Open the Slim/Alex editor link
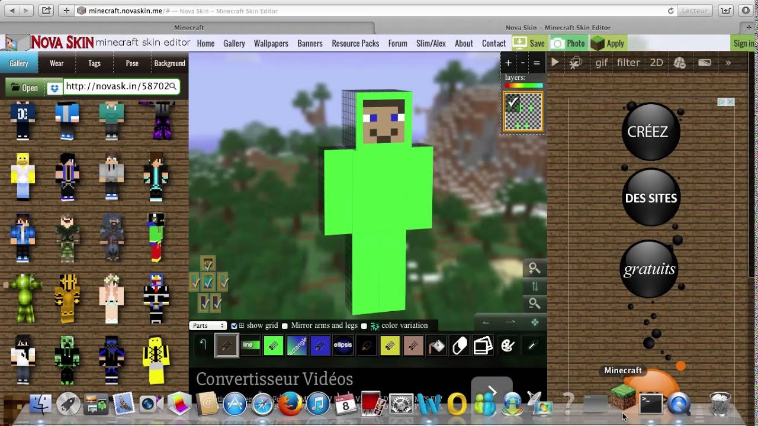 click(431, 43)
